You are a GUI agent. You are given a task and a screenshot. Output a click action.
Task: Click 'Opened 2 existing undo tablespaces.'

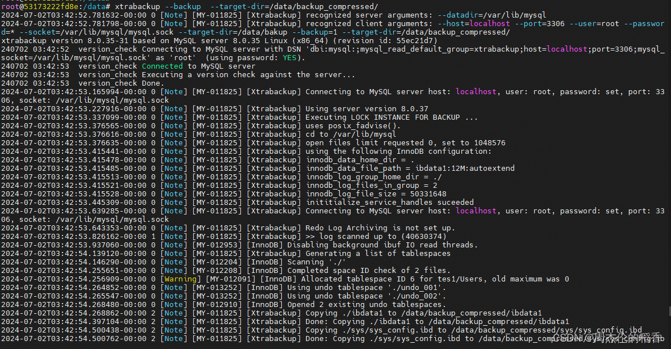click(x=366, y=306)
